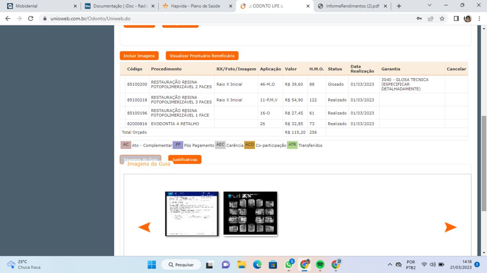This screenshot has width=487, height=273.
Task: Open the X-ray radiograph thumbnail
Action: point(250,213)
